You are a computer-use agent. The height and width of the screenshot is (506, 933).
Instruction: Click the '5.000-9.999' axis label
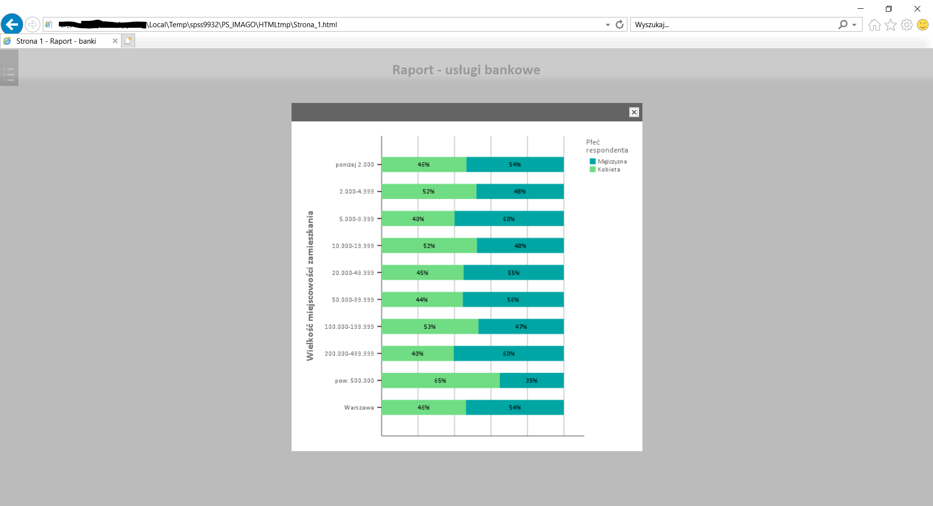pyautogui.click(x=357, y=219)
